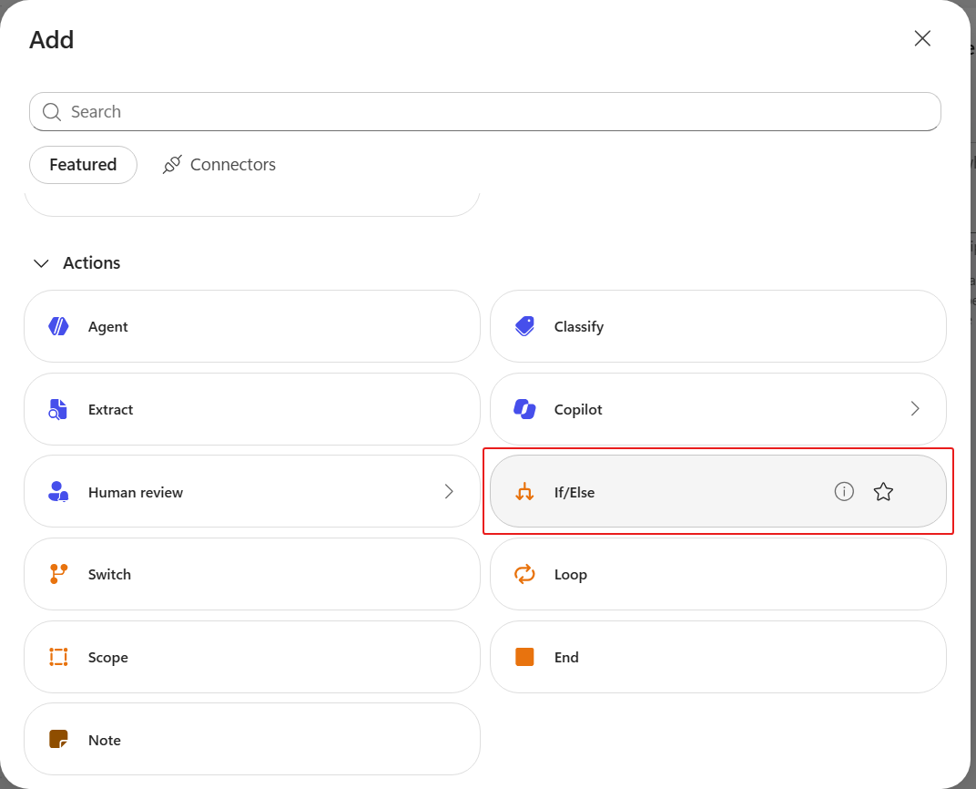Click the Copilot logo icon
The image size is (976, 789).
pos(524,409)
